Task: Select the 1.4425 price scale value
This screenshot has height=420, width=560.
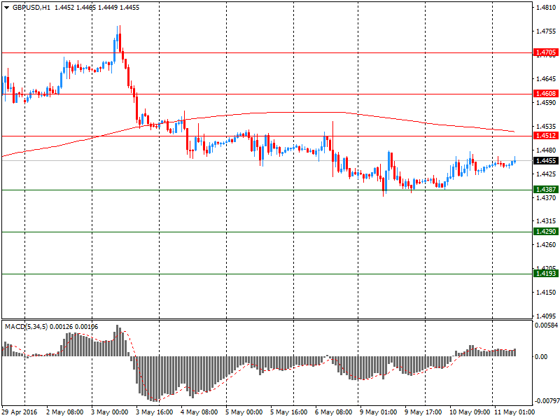Action: click(x=546, y=174)
